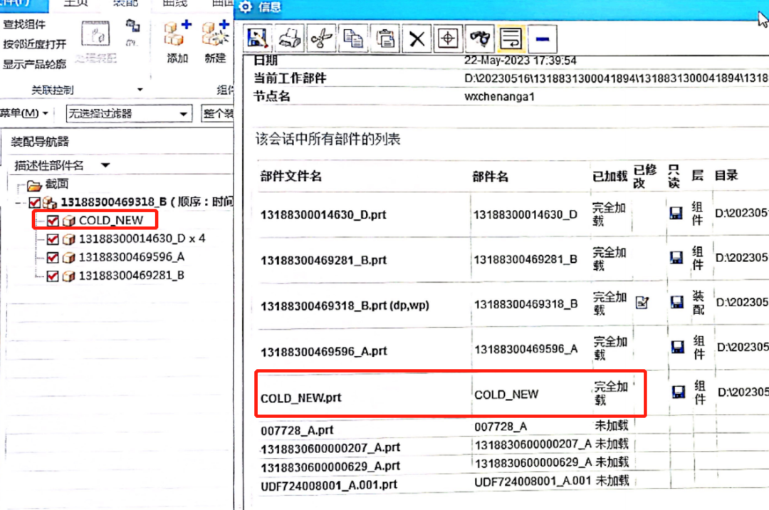Viewport: 769px width, 510px height.
Task: Select 13188300014630_D x 4 tree item
Action: (x=142, y=239)
